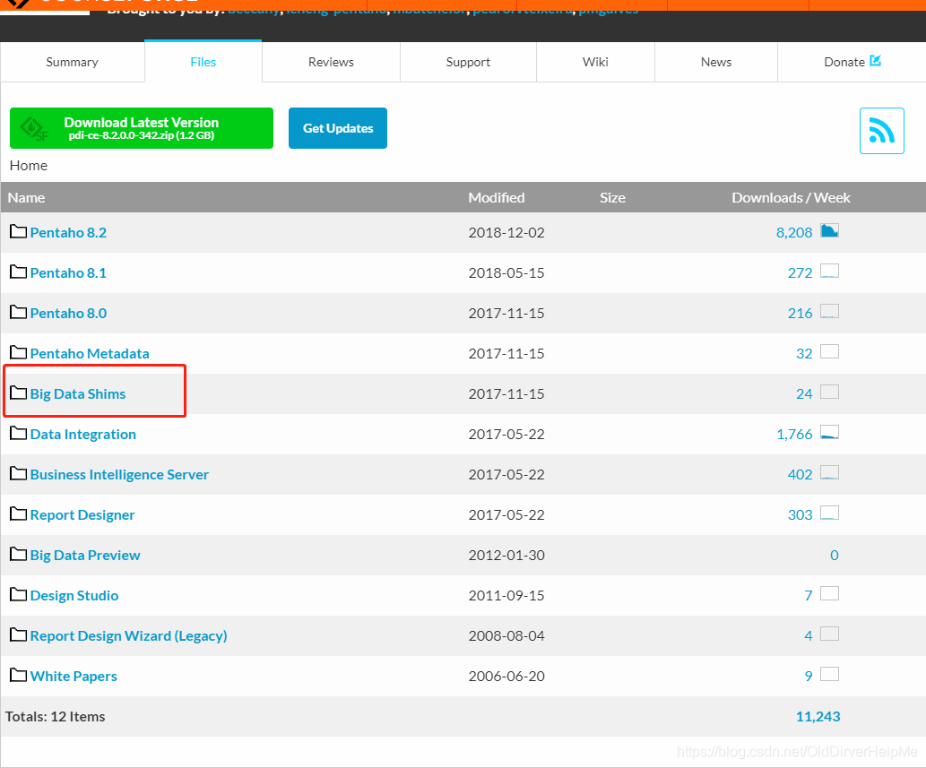
Task: Open download stats chart for Design Studio
Action: coord(829,593)
